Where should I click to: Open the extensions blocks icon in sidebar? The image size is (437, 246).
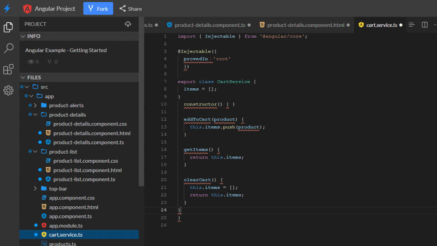[x=8, y=69]
